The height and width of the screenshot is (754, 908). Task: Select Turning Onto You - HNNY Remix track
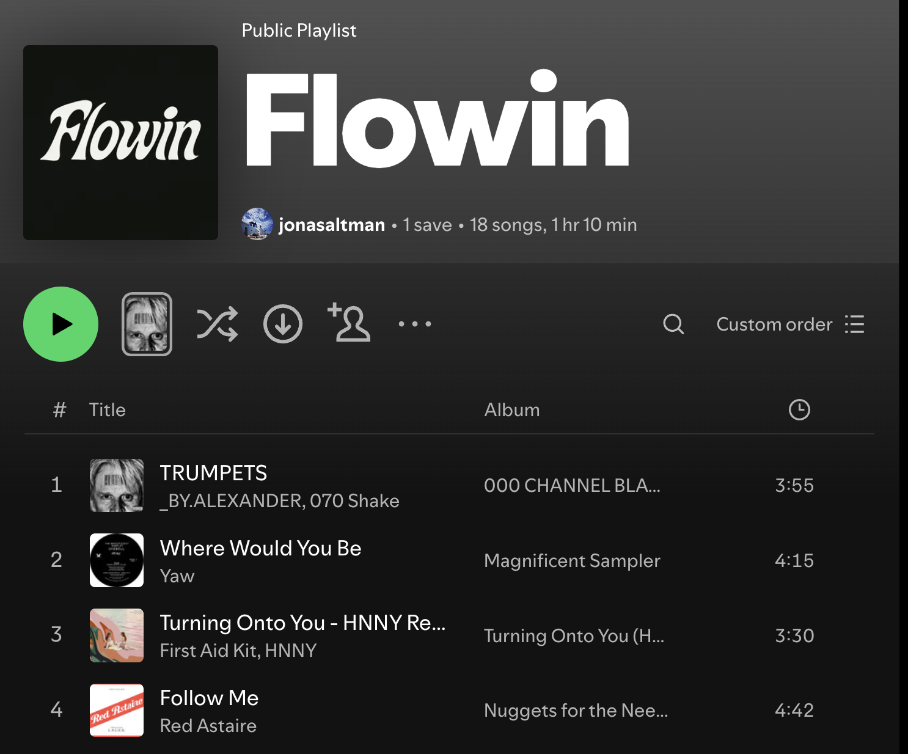click(x=302, y=623)
